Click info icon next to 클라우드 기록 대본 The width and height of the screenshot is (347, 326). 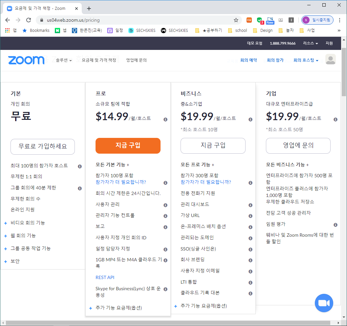[x=250, y=293]
